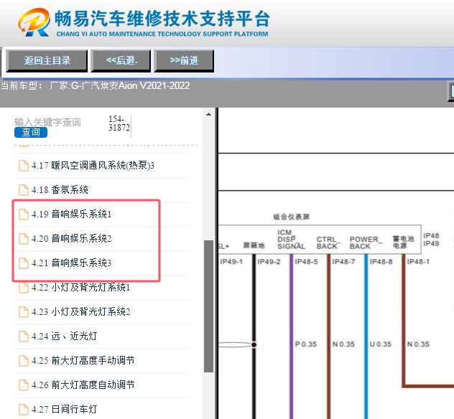Click document icon beside 4.24 entry
This screenshot has width=454, height=419.
[24, 336]
